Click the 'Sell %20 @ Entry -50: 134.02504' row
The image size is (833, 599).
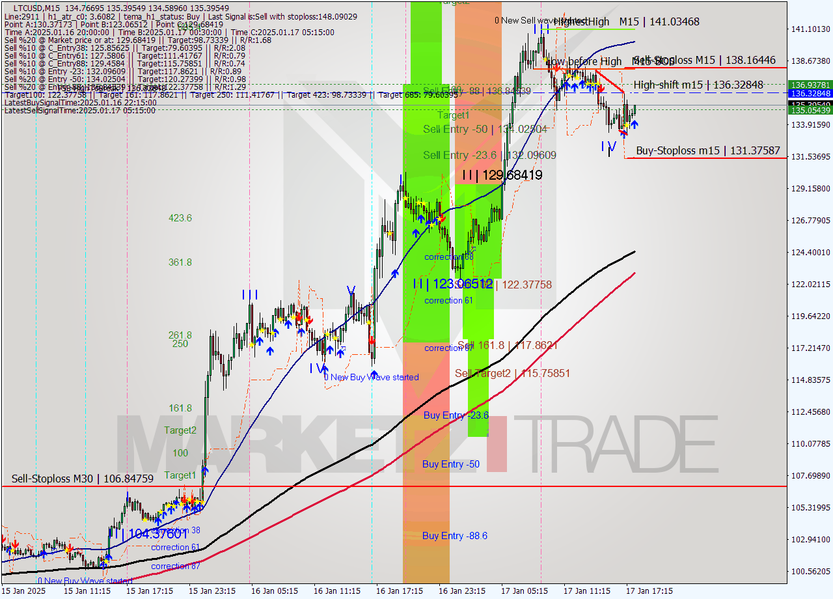[125, 79]
